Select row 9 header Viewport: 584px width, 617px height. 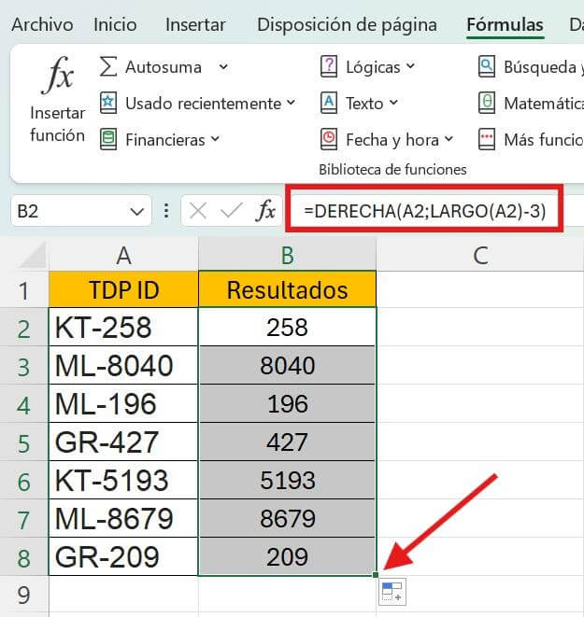23,595
